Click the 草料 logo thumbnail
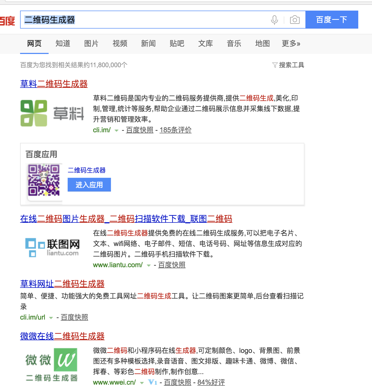This screenshot has height=391, width=372. tap(52, 113)
